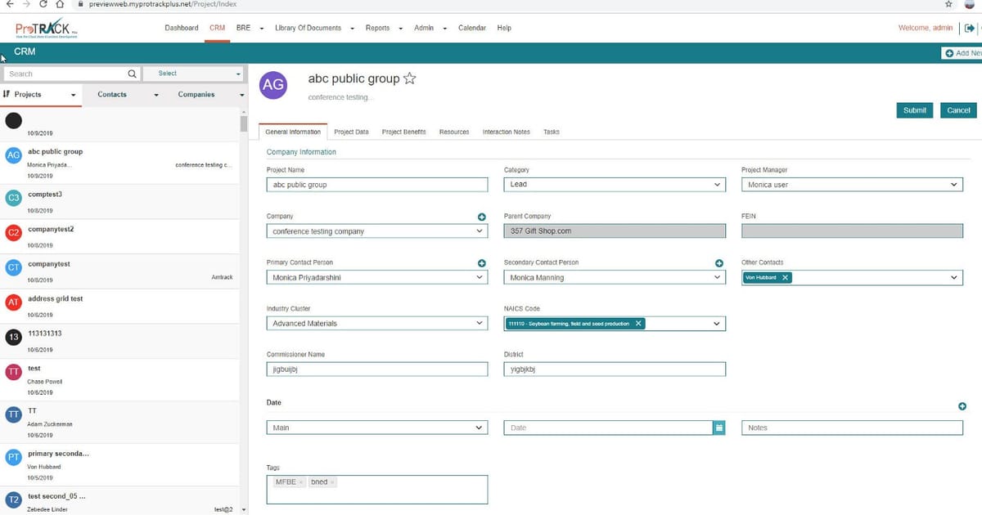
Task: Click the favorite star next to abc public group
Action: 410,79
